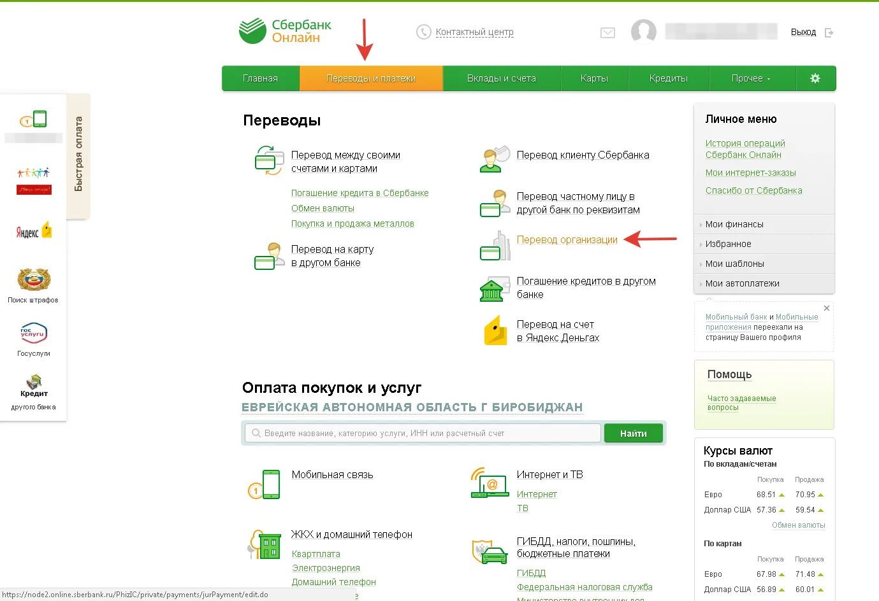Go to the Кредиты tab
This screenshot has height=601, width=879.
click(669, 78)
